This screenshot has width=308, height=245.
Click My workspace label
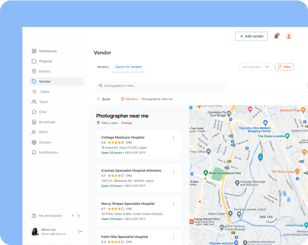point(50,216)
